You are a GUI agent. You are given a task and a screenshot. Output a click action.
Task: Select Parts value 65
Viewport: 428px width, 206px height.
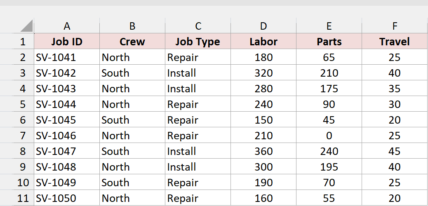329,57
